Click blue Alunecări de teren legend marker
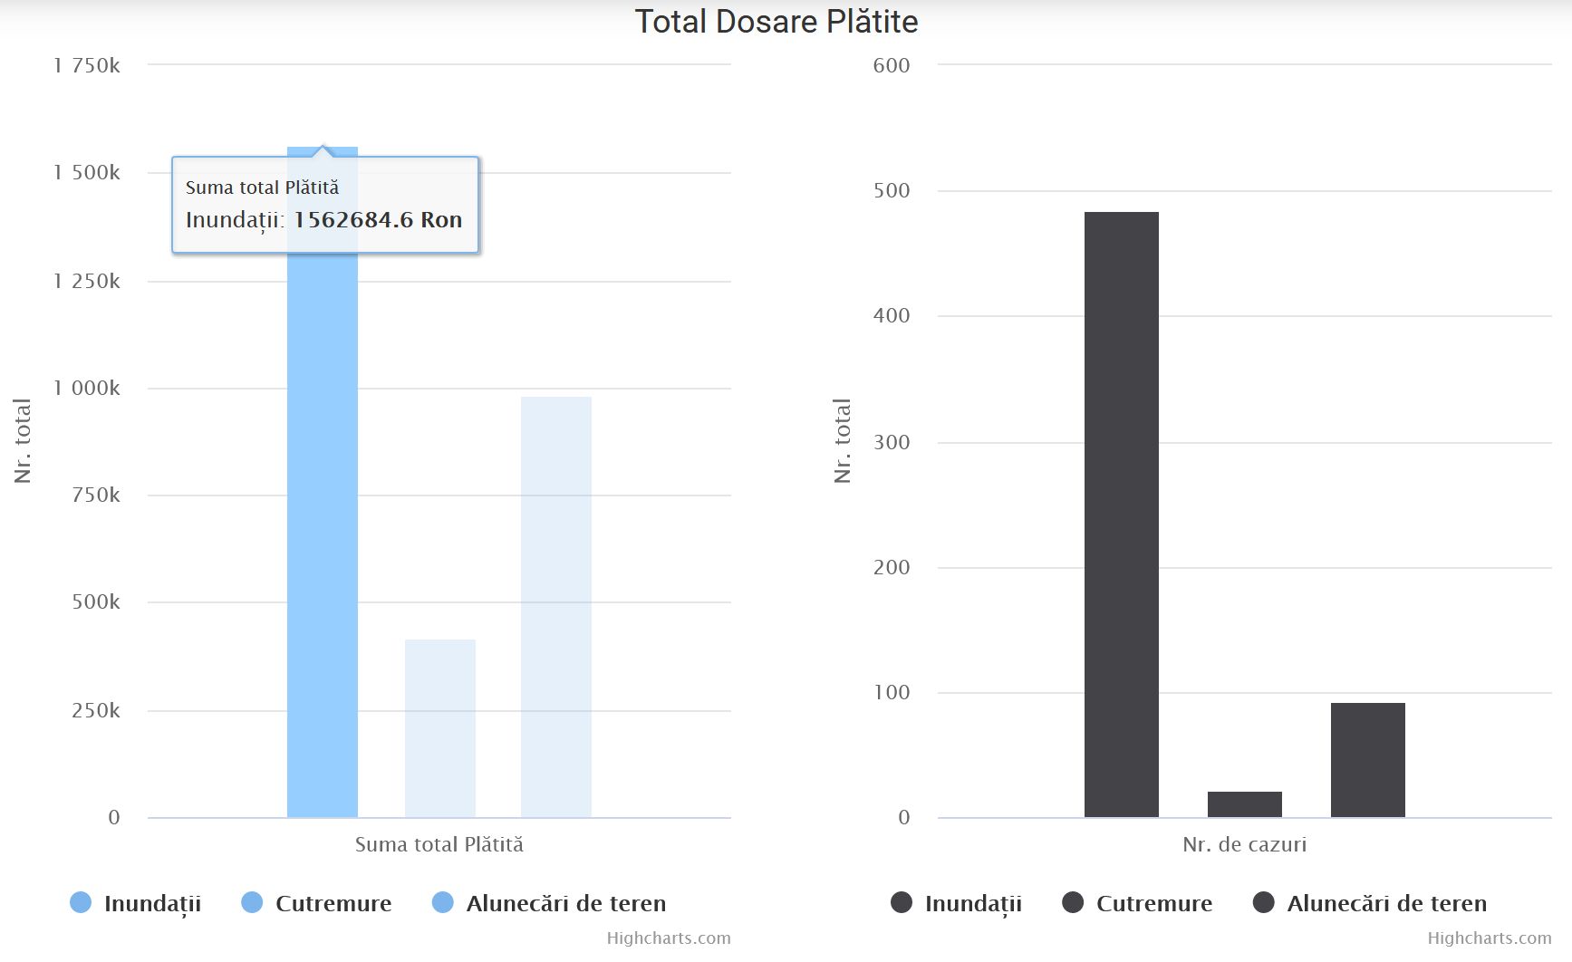The width and height of the screenshot is (1572, 962). coord(443,902)
